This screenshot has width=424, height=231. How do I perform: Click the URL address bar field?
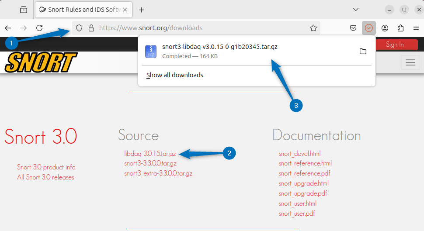click(x=197, y=28)
